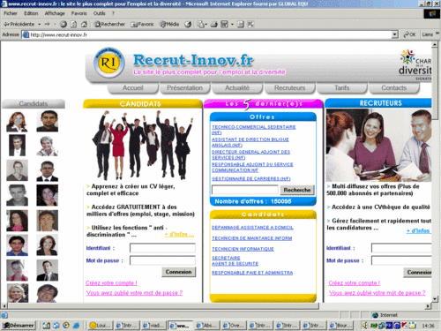441x331 pixels.
Task: Click the Print icon in the toolbar
Action: tap(214, 25)
